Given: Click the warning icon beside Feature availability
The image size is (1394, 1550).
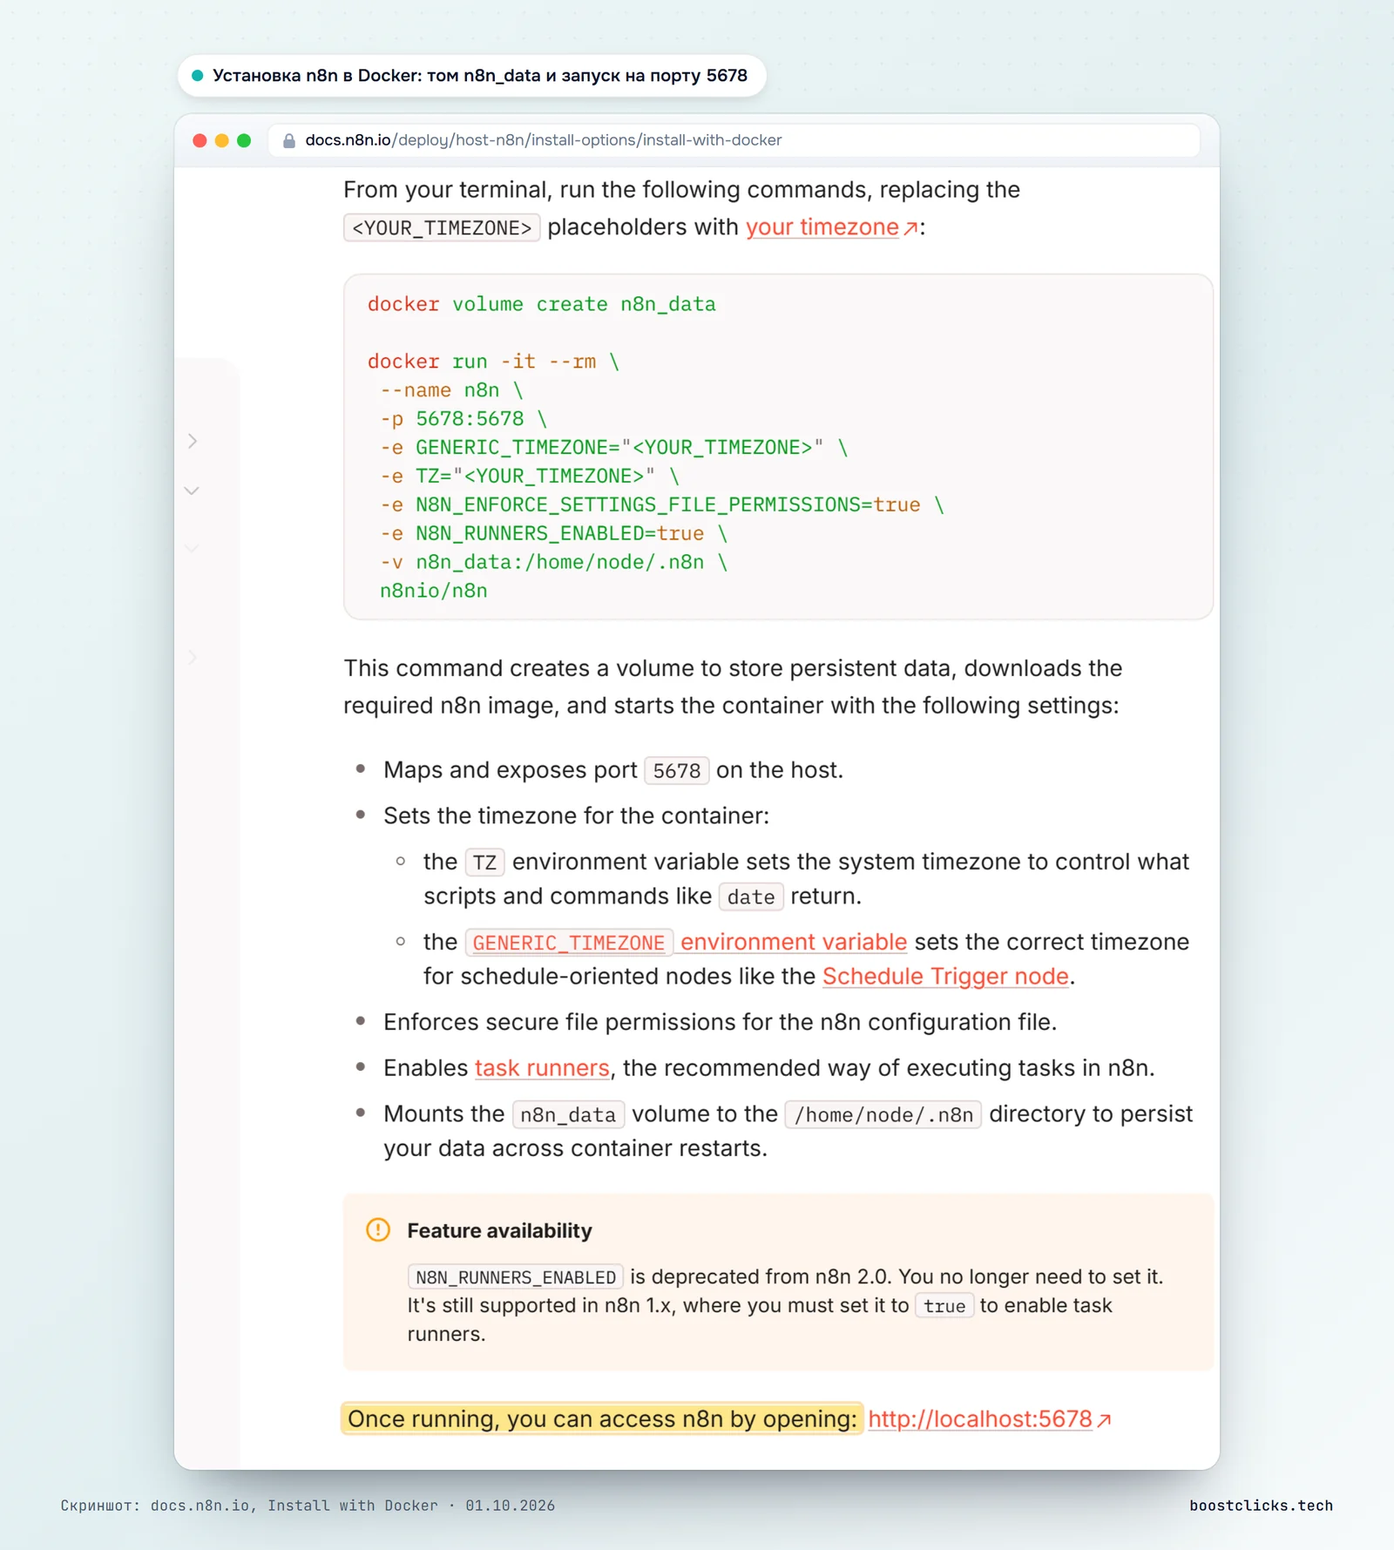Looking at the screenshot, I should pos(378,1229).
